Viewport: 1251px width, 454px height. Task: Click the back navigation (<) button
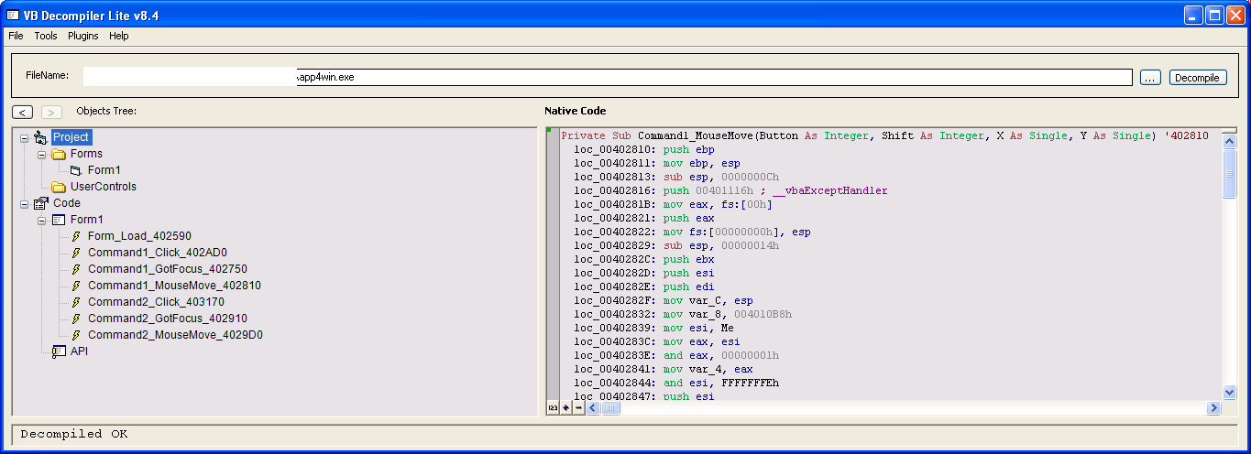(23, 112)
